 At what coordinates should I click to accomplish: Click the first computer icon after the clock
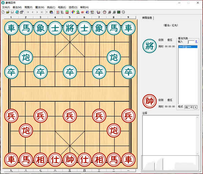coord(109,12)
